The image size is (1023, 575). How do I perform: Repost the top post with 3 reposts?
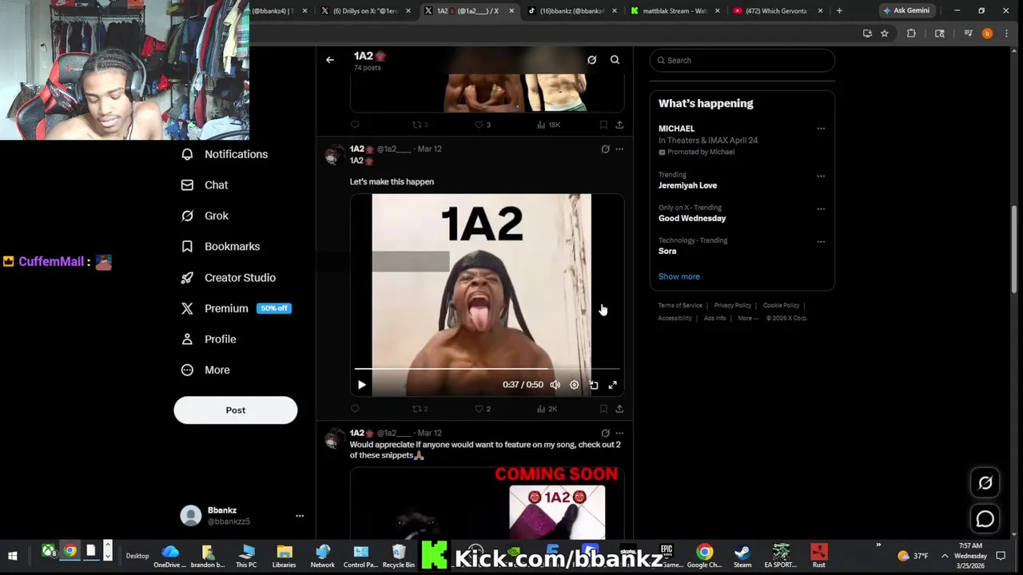(420, 125)
